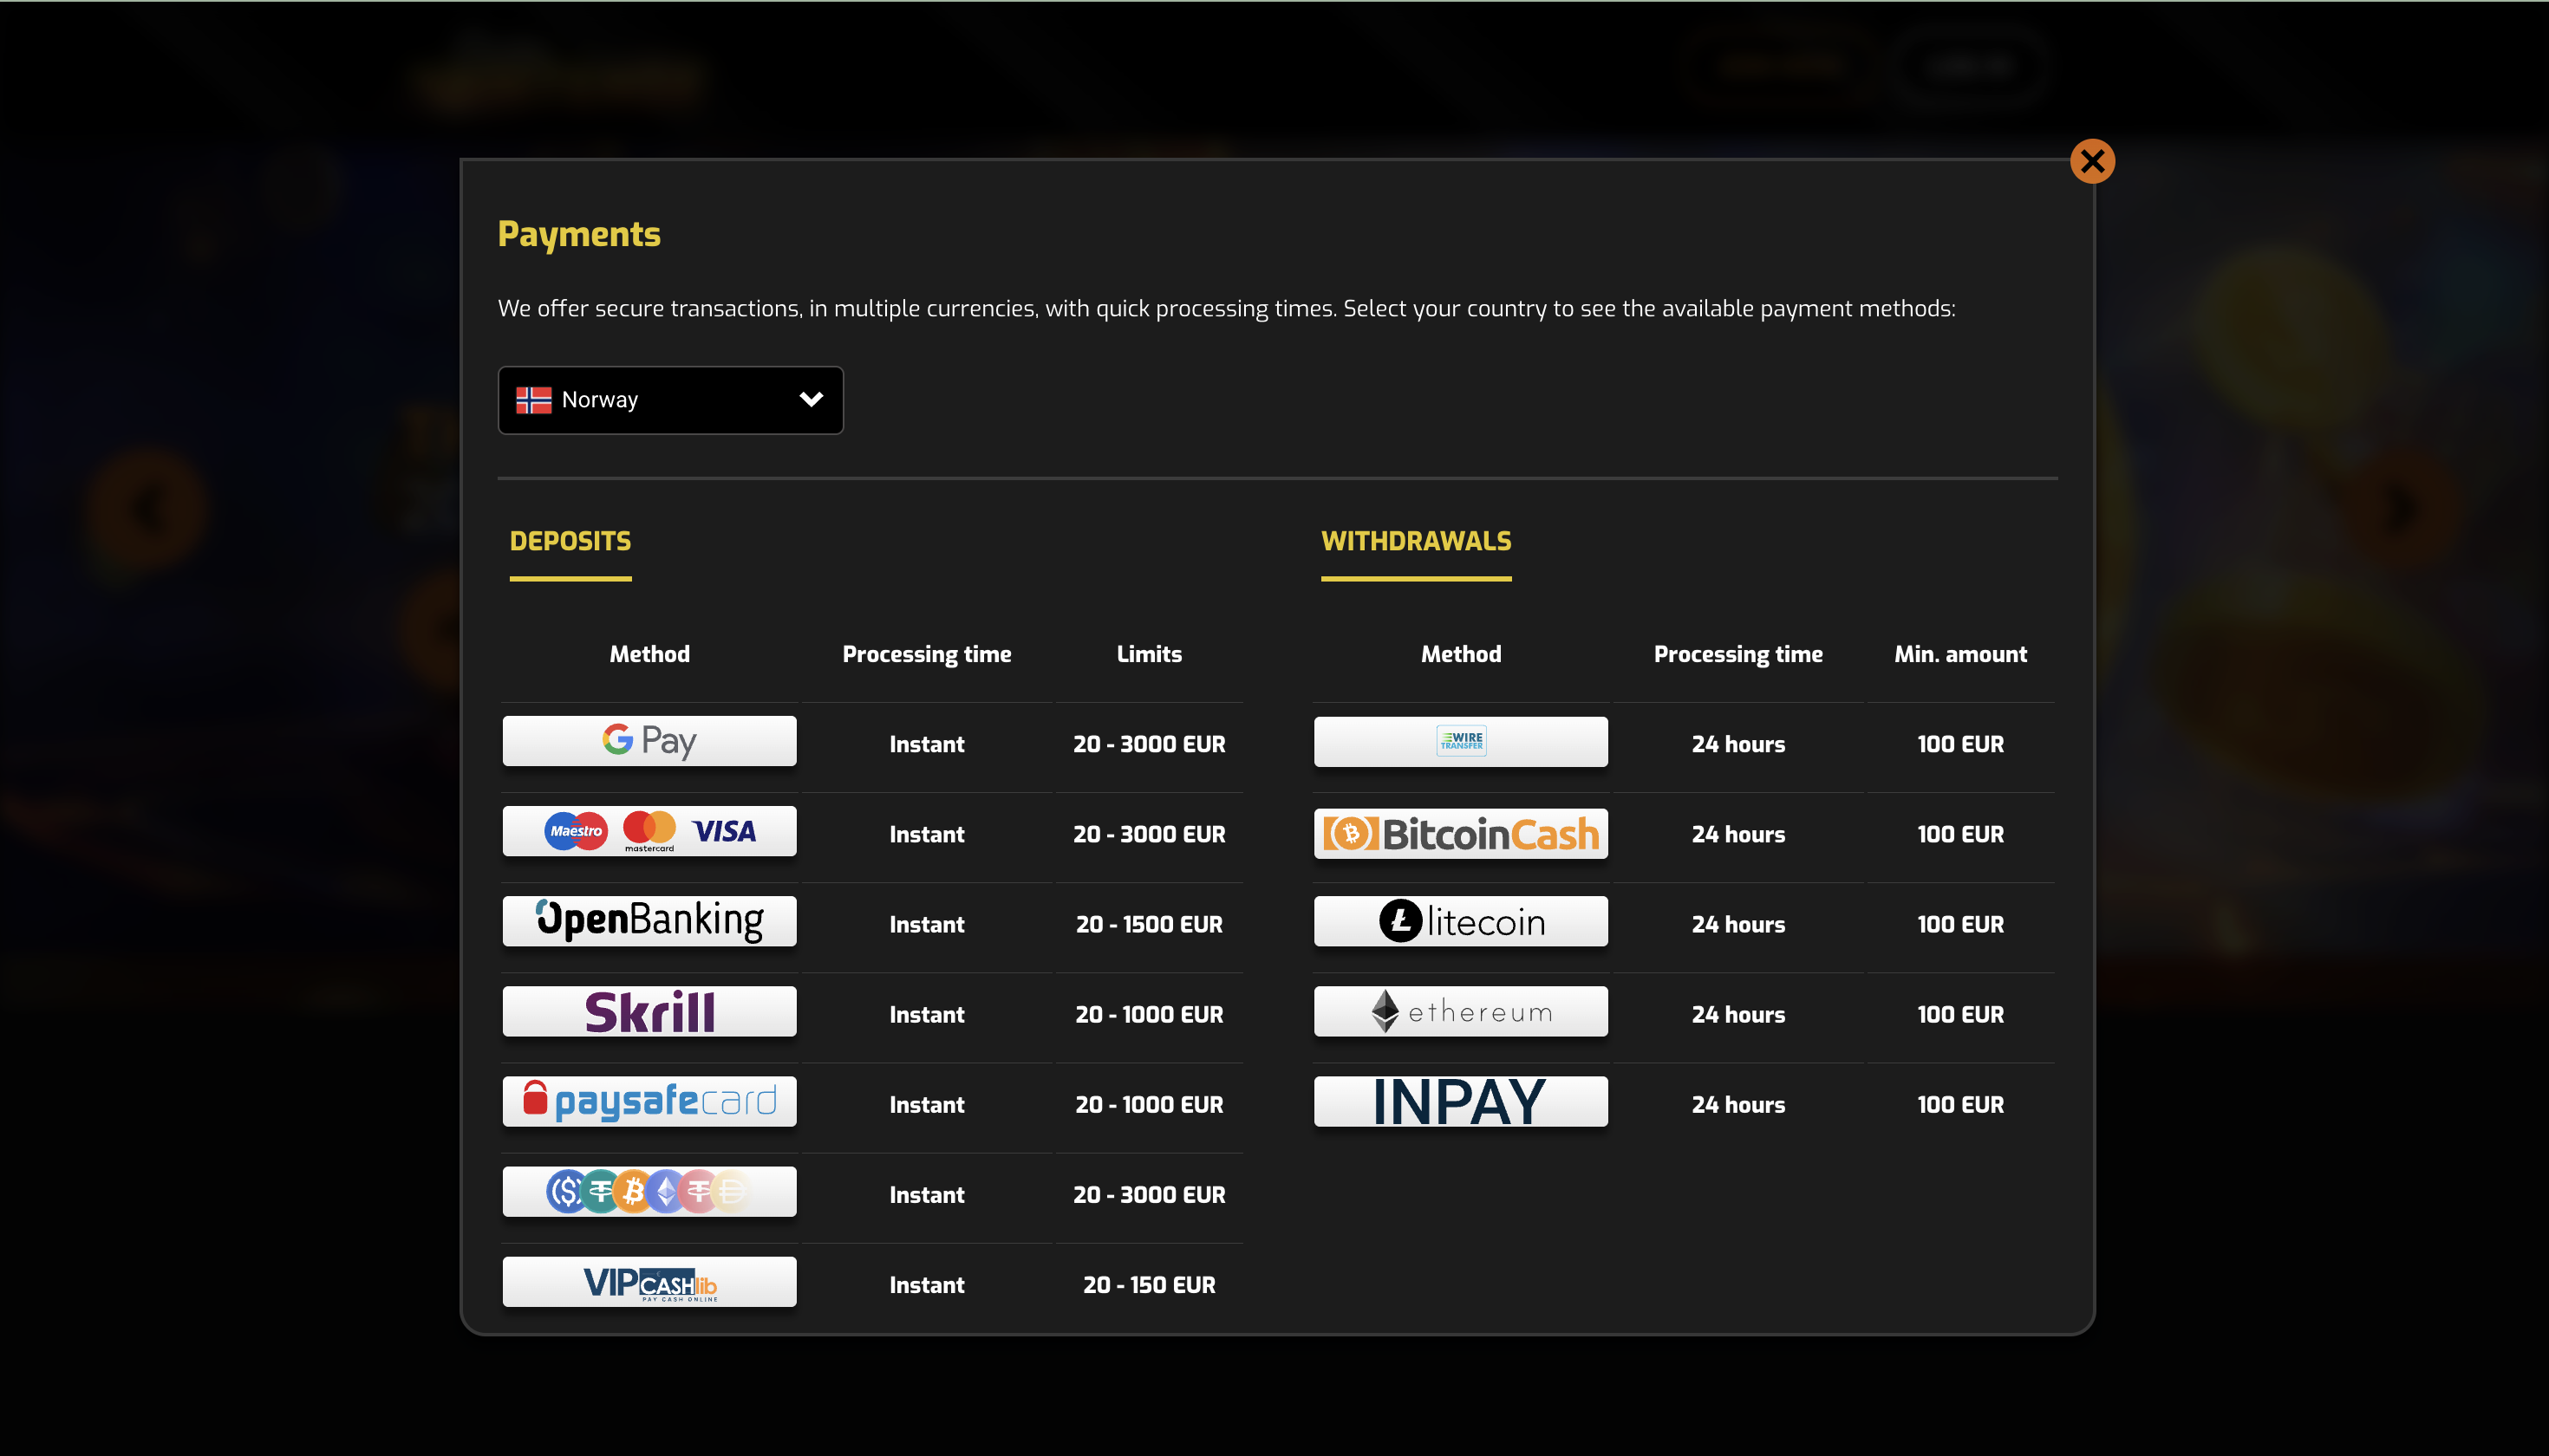The height and width of the screenshot is (1456, 2549).
Task: Select the Wire Transfer withdrawal method
Action: pyautogui.click(x=1461, y=741)
